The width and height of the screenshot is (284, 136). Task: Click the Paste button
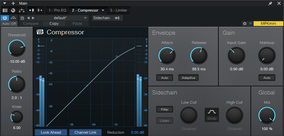pyautogui.click(x=77, y=23)
